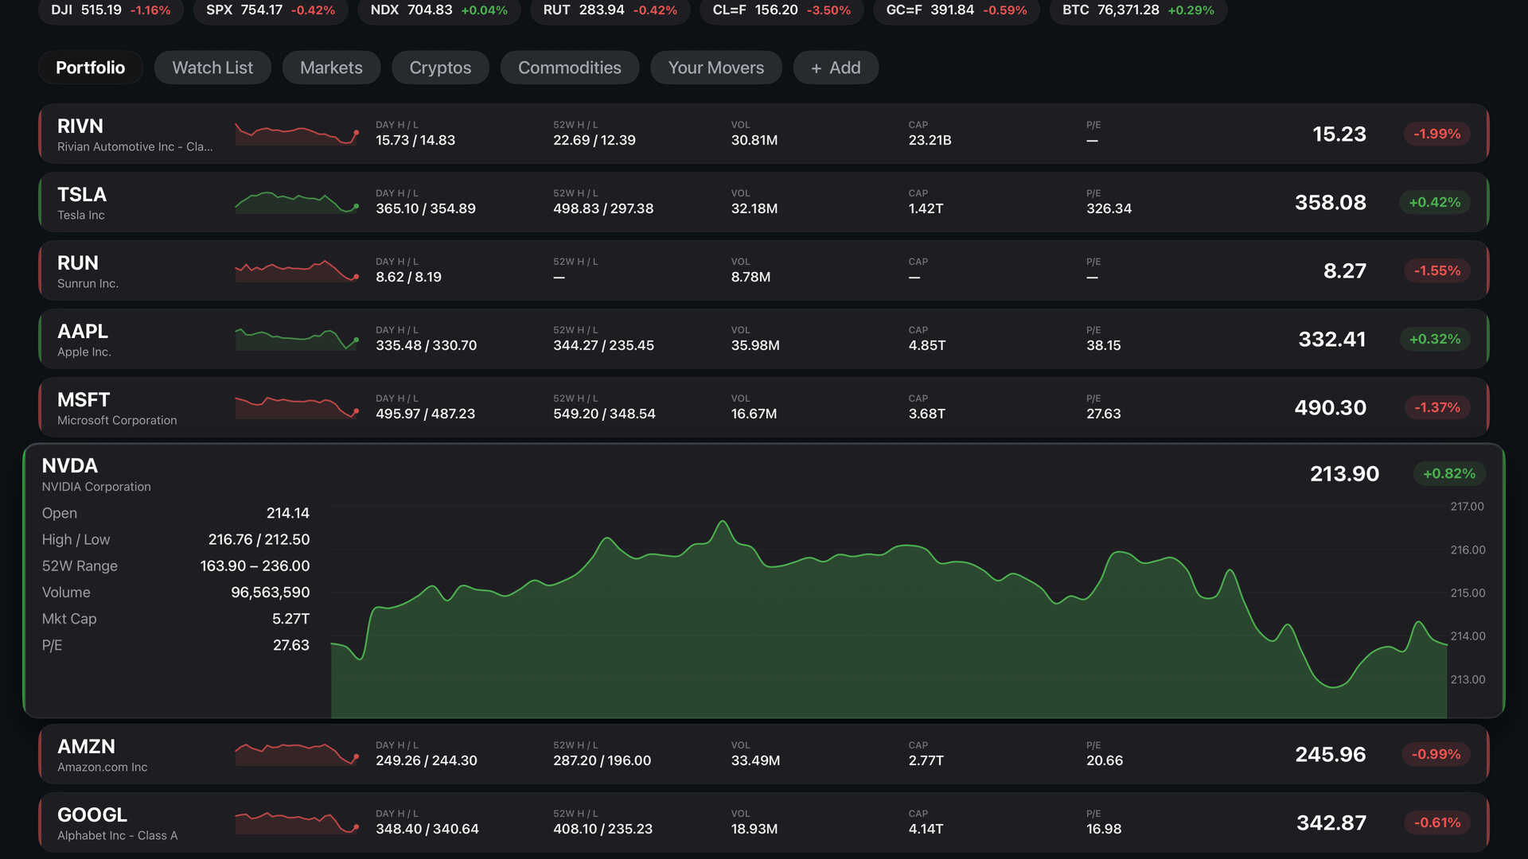Click the RUN sparkline chart

(297, 270)
